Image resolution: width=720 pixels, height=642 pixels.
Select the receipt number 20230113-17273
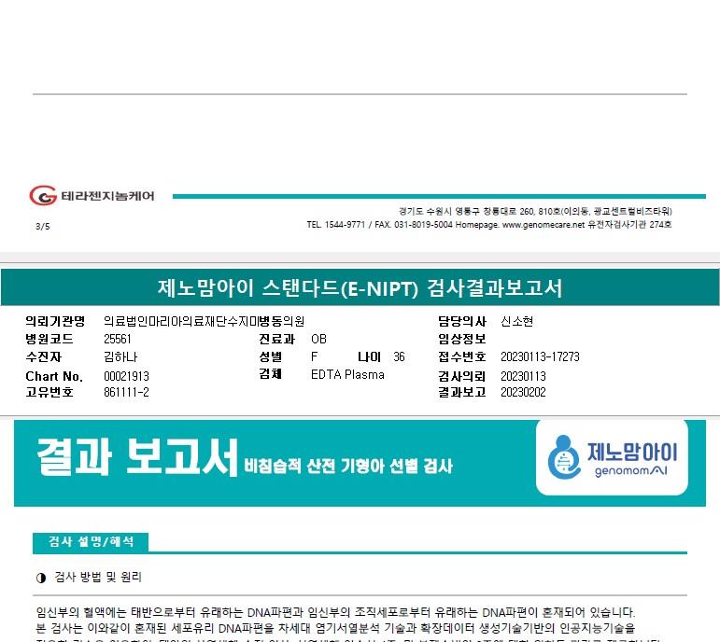pyautogui.click(x=540, y=357)
